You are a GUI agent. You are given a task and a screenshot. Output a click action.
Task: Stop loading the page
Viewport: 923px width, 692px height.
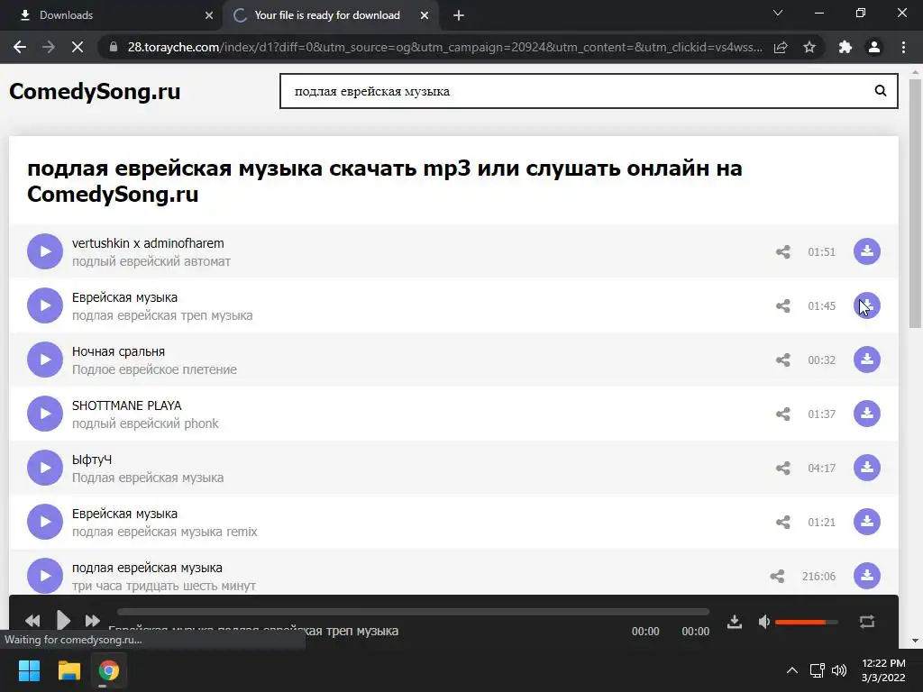click(x=78, y=47)
